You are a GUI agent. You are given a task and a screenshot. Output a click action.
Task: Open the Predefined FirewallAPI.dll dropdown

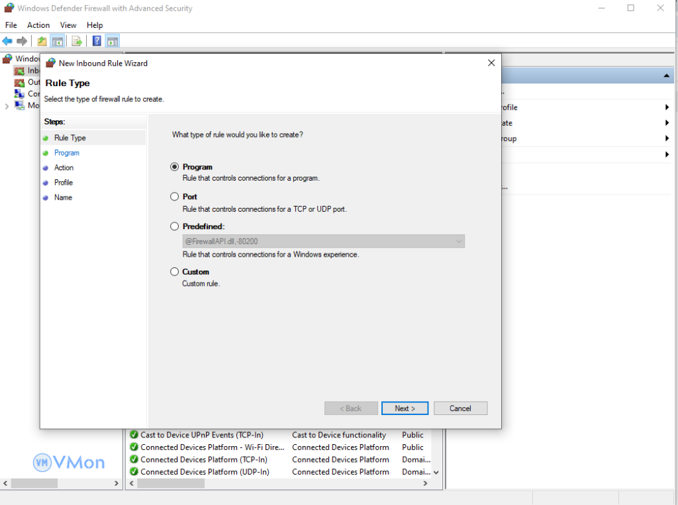458,242
